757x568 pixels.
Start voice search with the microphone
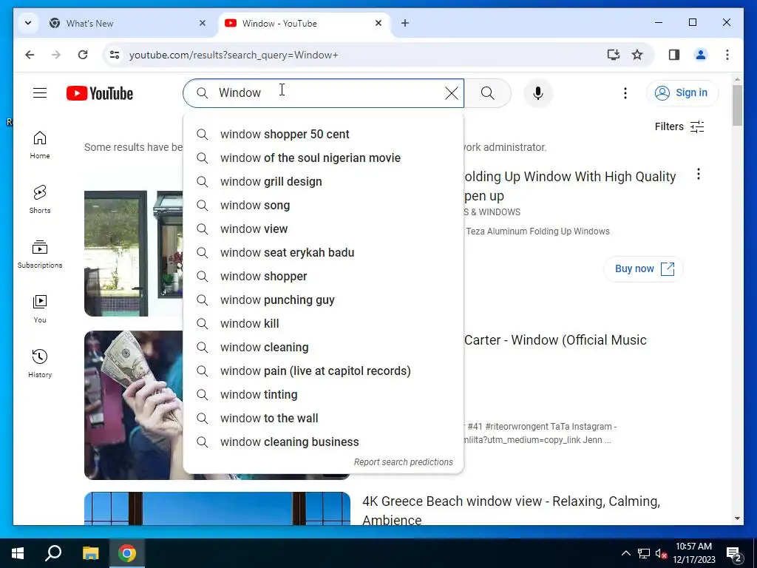(x=538, y=93)
